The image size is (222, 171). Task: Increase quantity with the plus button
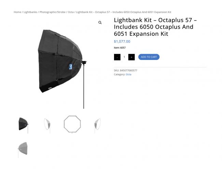pyautogui.click(x=131, y=57)
